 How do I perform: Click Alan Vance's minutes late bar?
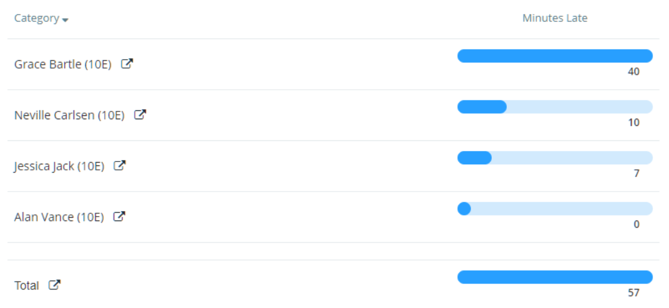[555, 209]
